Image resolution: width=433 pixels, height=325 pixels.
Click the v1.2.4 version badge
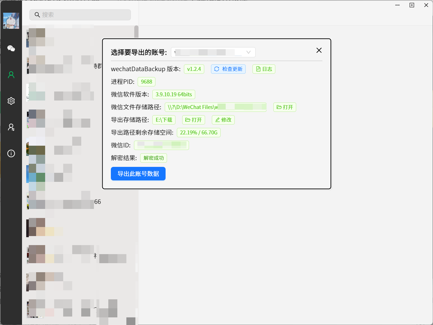(194, 69)
